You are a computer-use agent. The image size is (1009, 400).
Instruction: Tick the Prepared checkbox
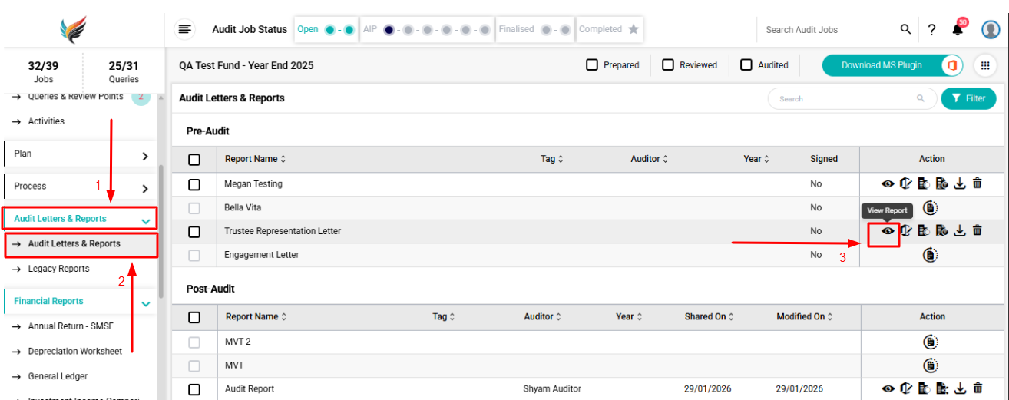pyautogui.click(x=592, y=65)
